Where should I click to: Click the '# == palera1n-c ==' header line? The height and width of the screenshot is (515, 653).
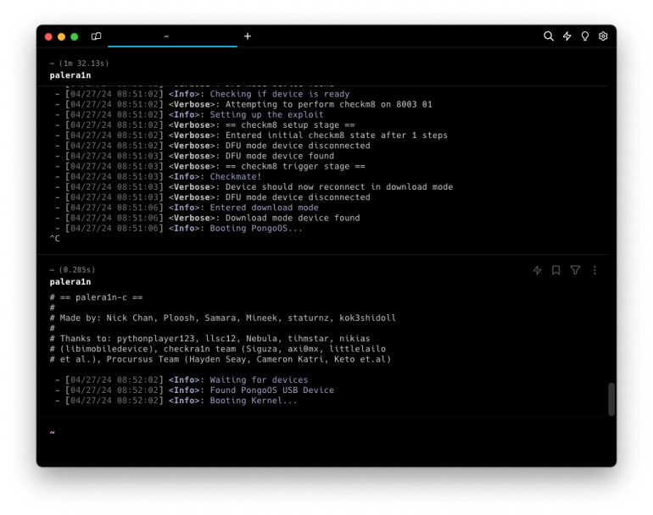coord(96,297)
